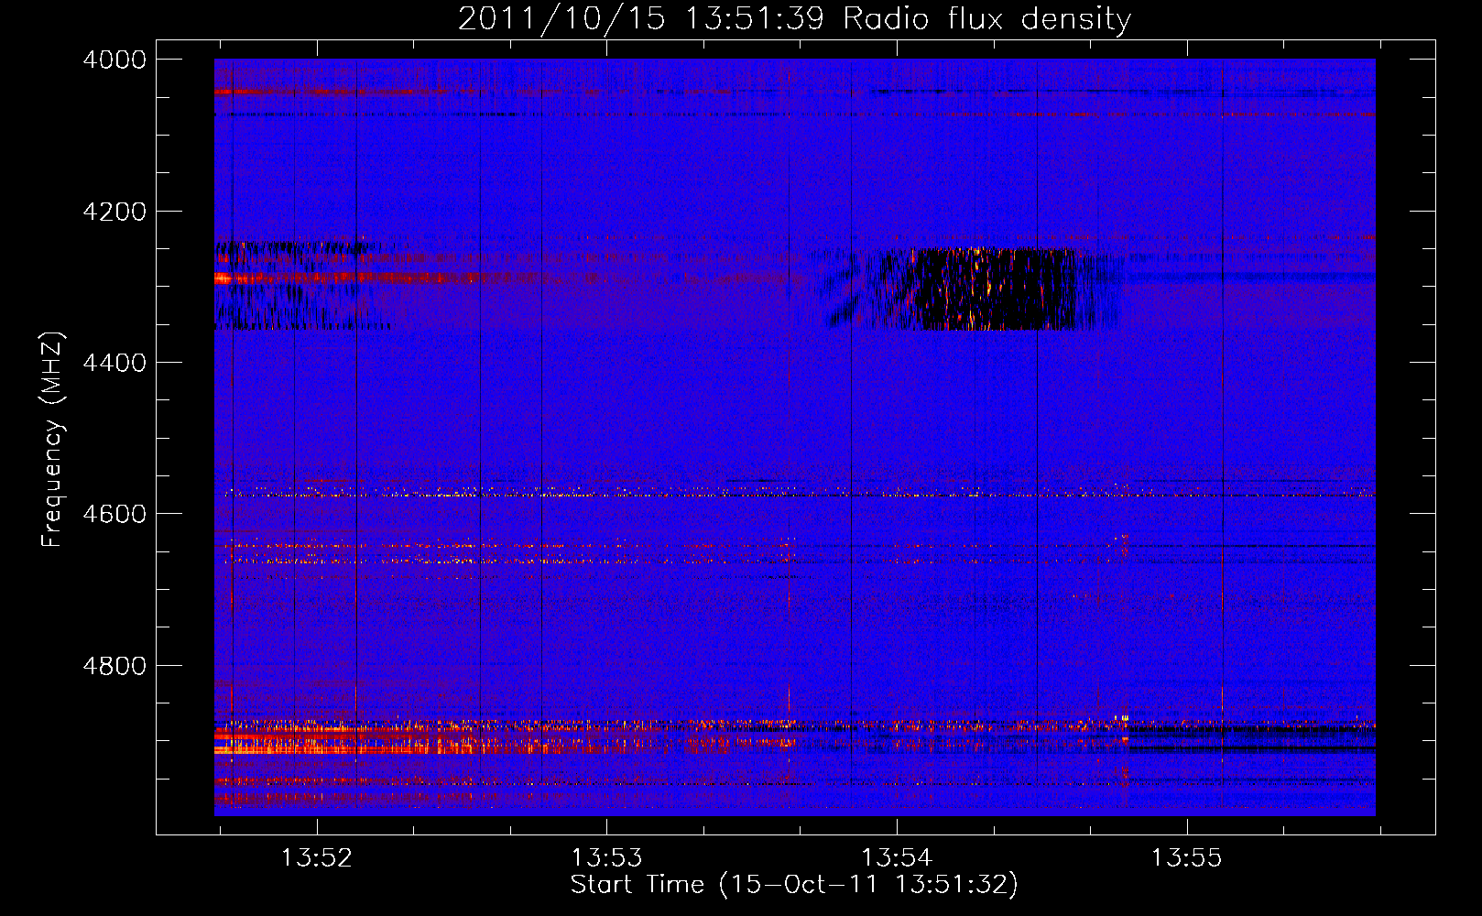The image size is (1482, 916).
Task: Click the plot title showing 2011/10/15 13:51:39
Action: click(x=794, y=18)
